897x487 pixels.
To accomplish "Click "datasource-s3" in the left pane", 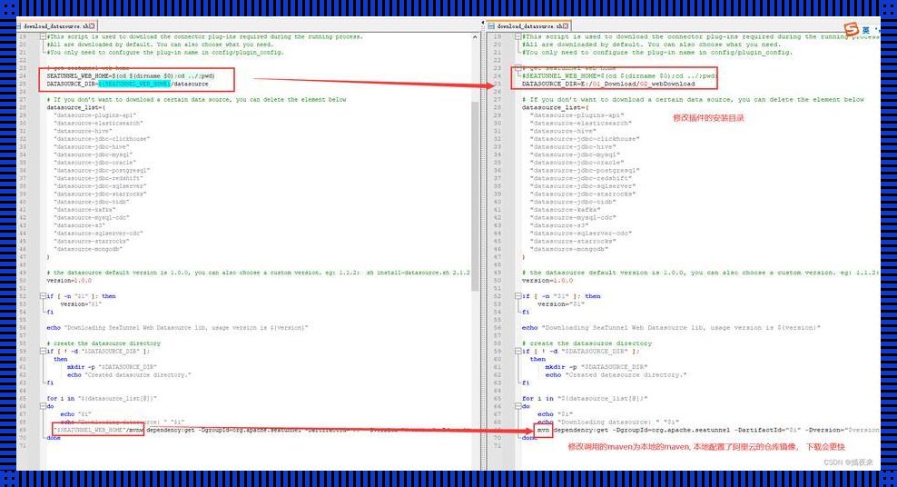I will click(x=80, y=225).
